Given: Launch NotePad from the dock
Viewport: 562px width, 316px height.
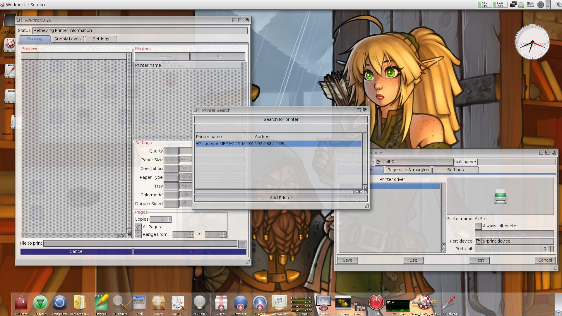Looking at the screenshot, I should coord(100,303).
